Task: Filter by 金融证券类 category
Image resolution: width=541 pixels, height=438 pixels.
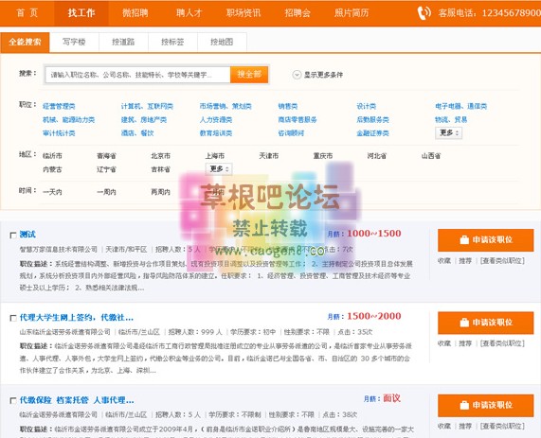Action: click(372, 133)
